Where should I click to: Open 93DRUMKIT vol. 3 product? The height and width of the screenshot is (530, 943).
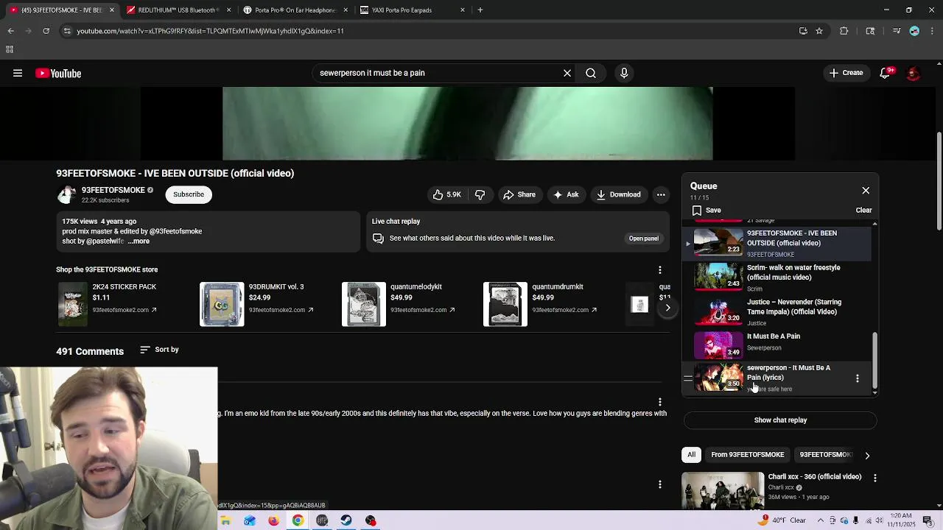point(222,304)
